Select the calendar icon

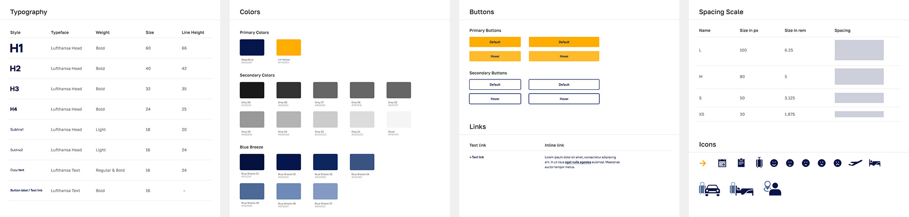coord(722,163)
